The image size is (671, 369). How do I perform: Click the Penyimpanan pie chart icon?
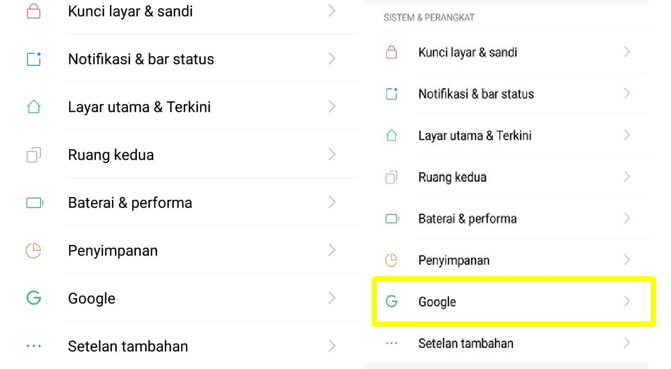click(33, 250)
